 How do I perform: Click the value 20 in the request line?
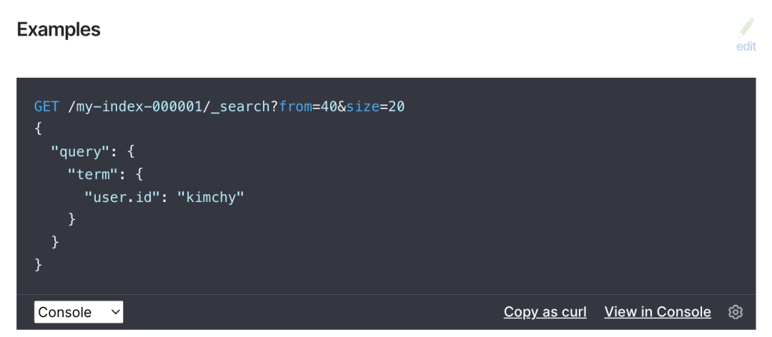click(x=396, y=106)
